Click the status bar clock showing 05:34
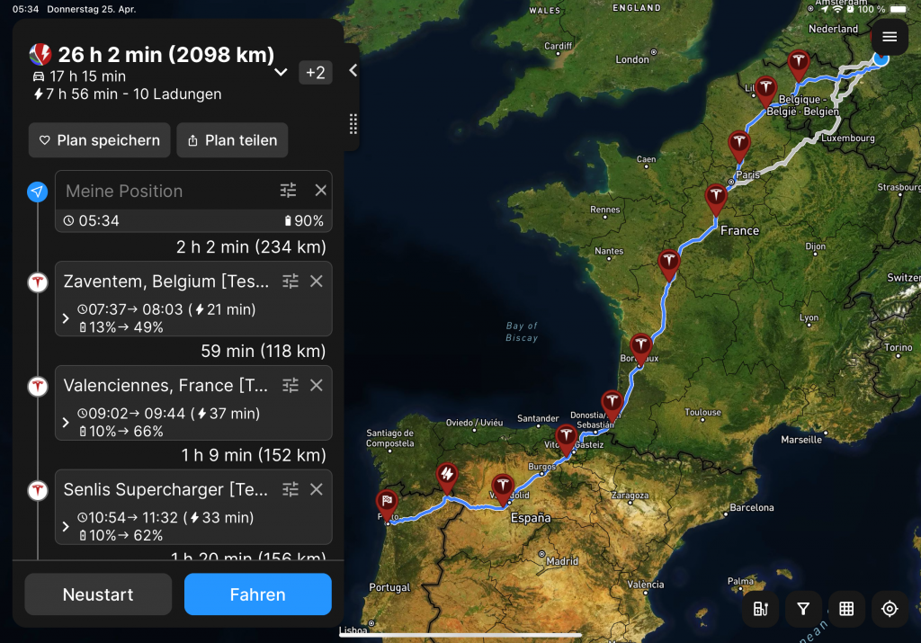The width and height of the screenshot is (921, 643). point(25,9)
